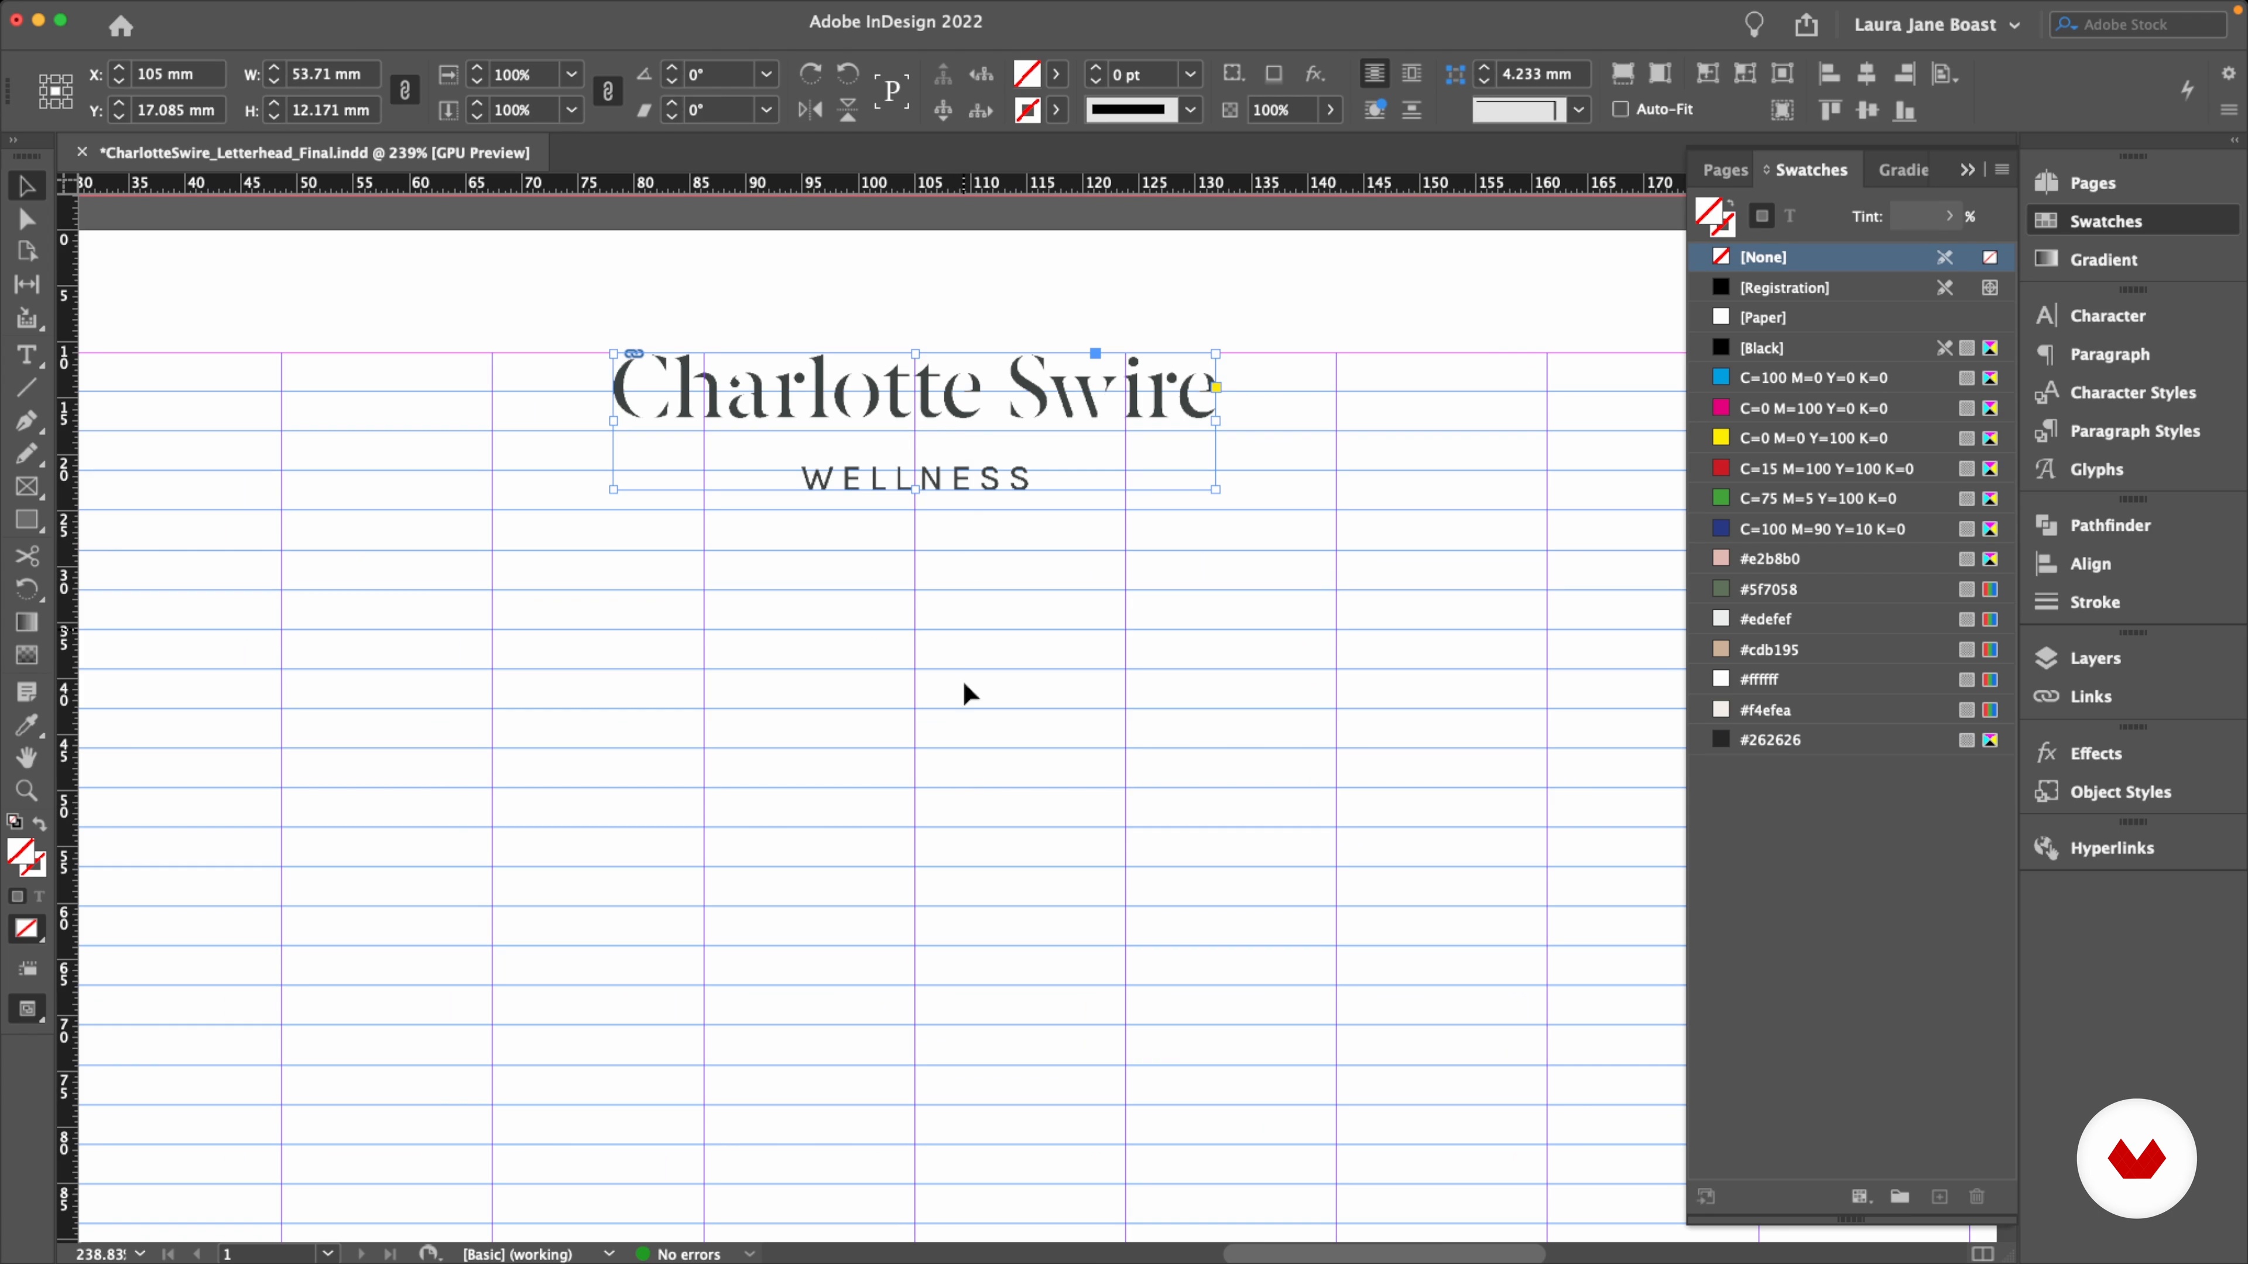This screenshot has height=1264, width=2248.
Task: Select the Rectangle Frame tool
Action: click(x=26, y=487)
